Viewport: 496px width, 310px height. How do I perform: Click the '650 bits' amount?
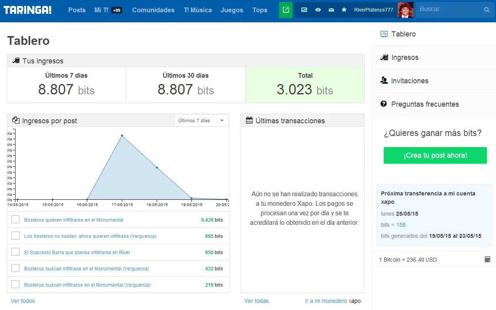pos(214,252)
